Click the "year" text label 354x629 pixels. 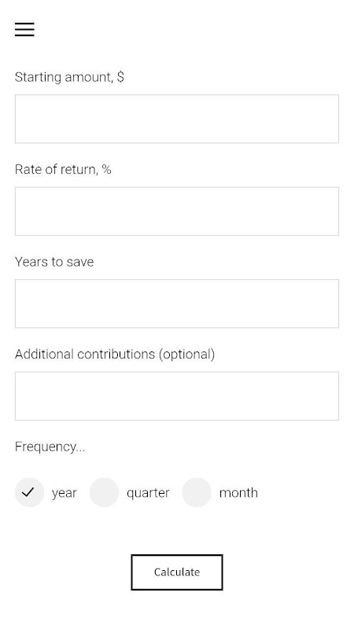(65, 494)
